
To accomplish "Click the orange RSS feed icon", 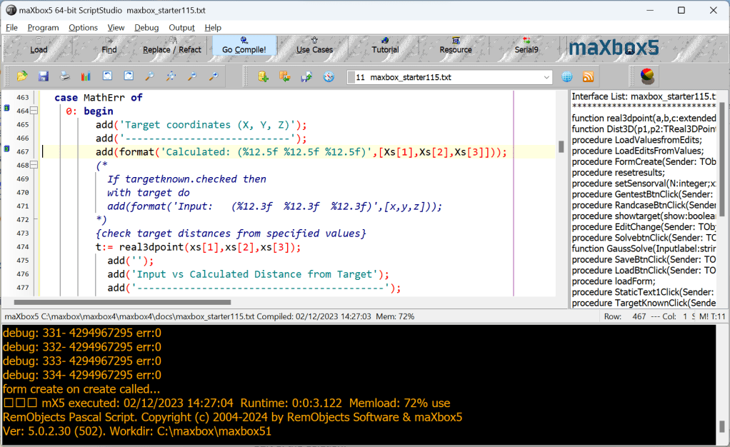I will pos(589,76).
